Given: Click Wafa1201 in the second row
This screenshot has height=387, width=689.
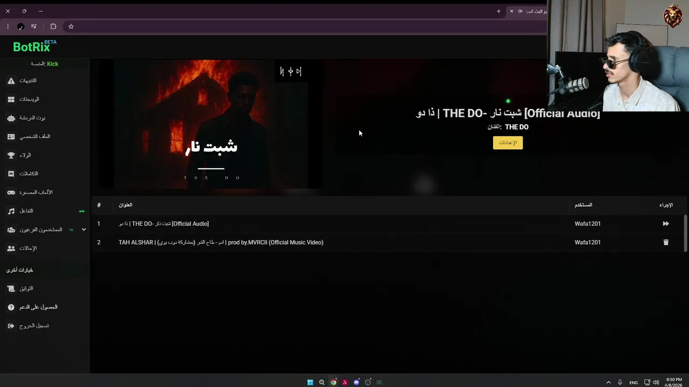Looking at the screenshot, I should click(x=587, y=242).
